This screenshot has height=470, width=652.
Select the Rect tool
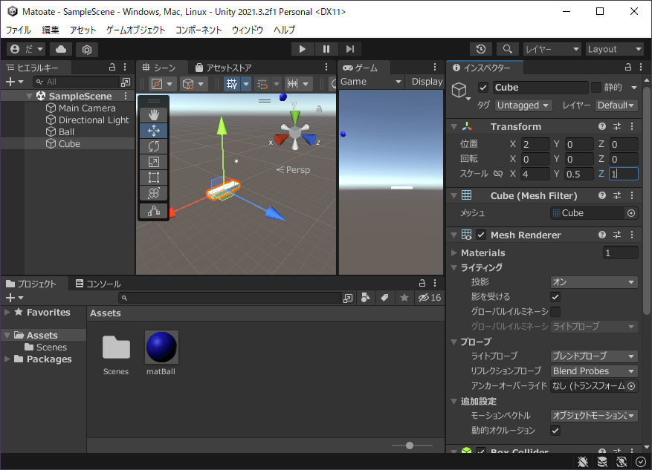pyautogui.click(x=153, y=177)
